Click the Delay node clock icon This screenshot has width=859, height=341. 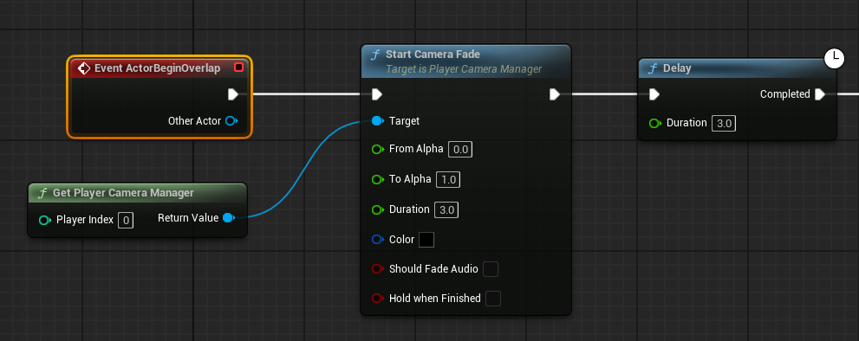[835, 57]
